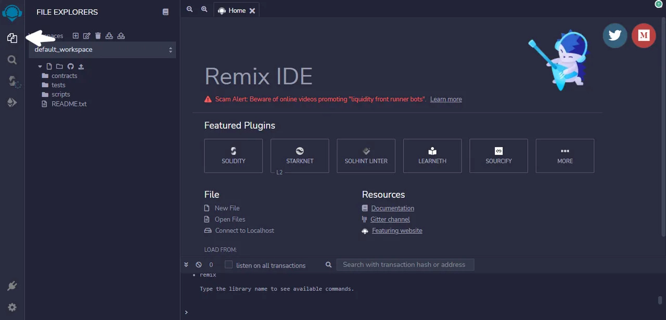Open the Solidity compiler sidebar icon
The image size is (666, 320).
[14, 82]
